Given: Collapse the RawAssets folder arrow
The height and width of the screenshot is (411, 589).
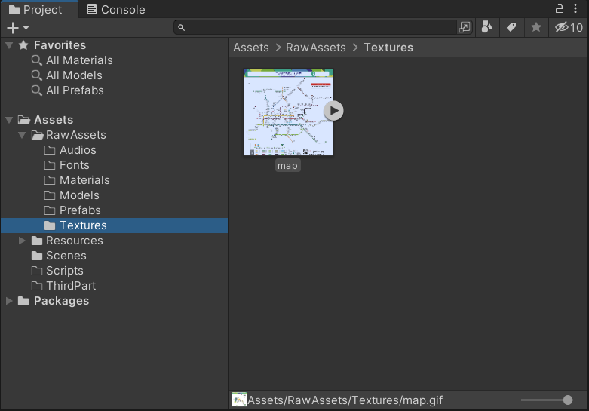Looking at the screenshot, I should tap(22, 135).
